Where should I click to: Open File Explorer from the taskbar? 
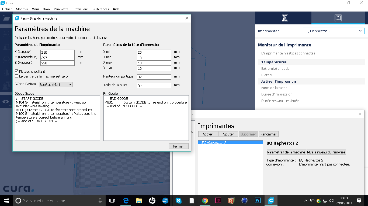(139, 201)
